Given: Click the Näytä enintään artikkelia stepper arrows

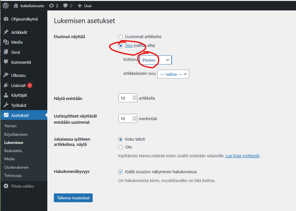Looking at the screenshot, I should click(x=134, y=98).
